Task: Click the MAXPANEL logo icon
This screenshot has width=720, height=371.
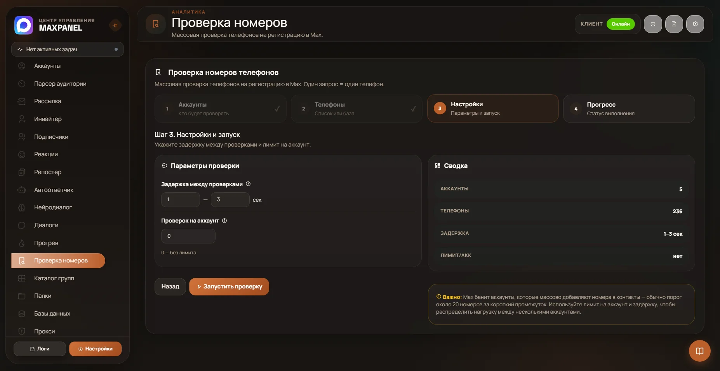Action: tap(24, 25)
